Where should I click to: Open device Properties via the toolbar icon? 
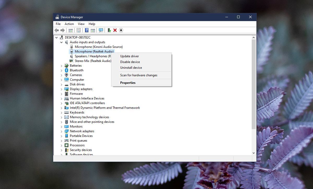(79, 30)
